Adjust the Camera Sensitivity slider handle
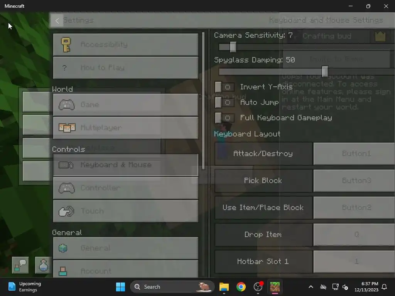This screenshot has height=296, width=395. coord(233,47)
